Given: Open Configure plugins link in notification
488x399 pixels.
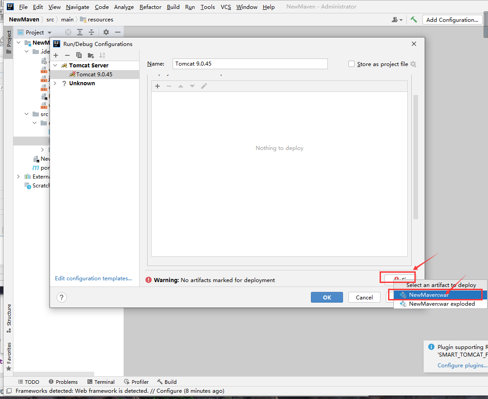Looking at the screenshot, I should pos(463,365).
